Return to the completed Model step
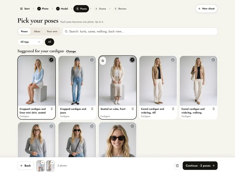This screenshot has width=235, height=174. [x=62, y=9]
